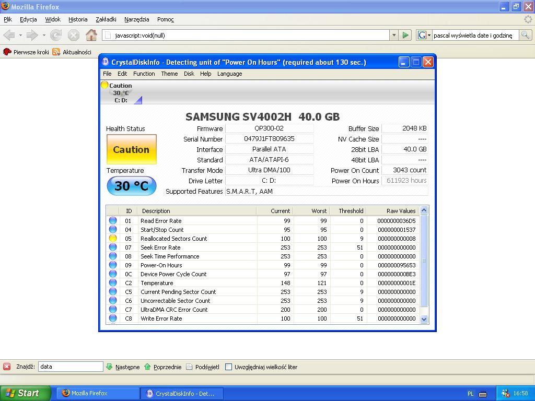Image resolution: width=535 pixels, height=401 pixels.
Task: Click the Seek Time Performance status icon
Action: click(x=113, y=256)
